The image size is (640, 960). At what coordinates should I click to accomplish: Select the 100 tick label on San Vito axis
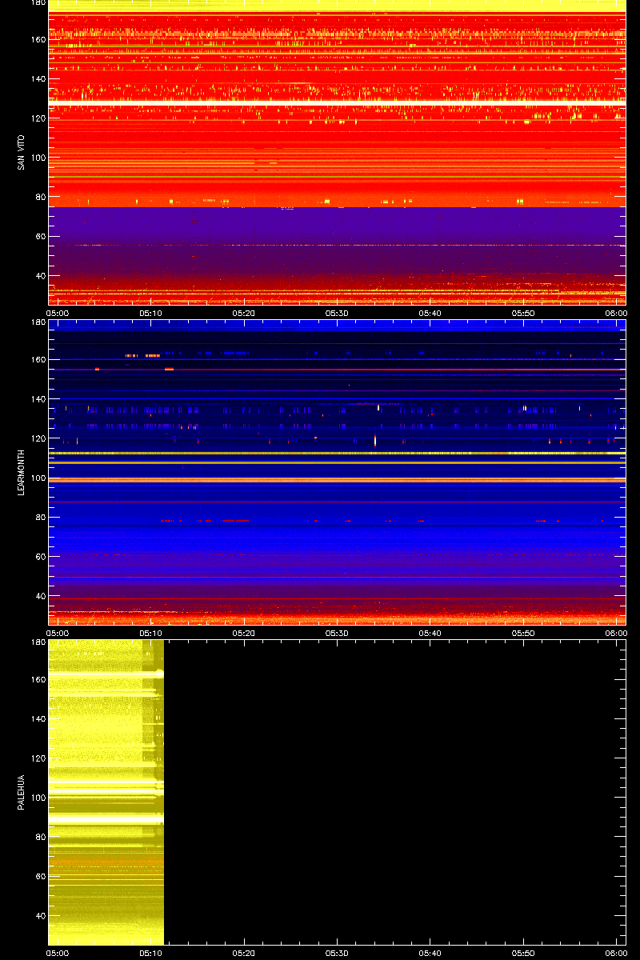[38, 158]
